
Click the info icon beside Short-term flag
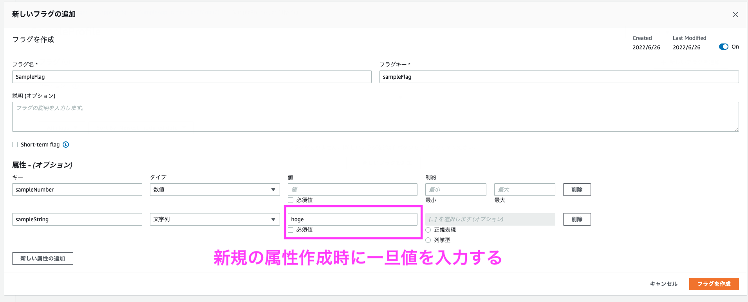pos(66,145)
